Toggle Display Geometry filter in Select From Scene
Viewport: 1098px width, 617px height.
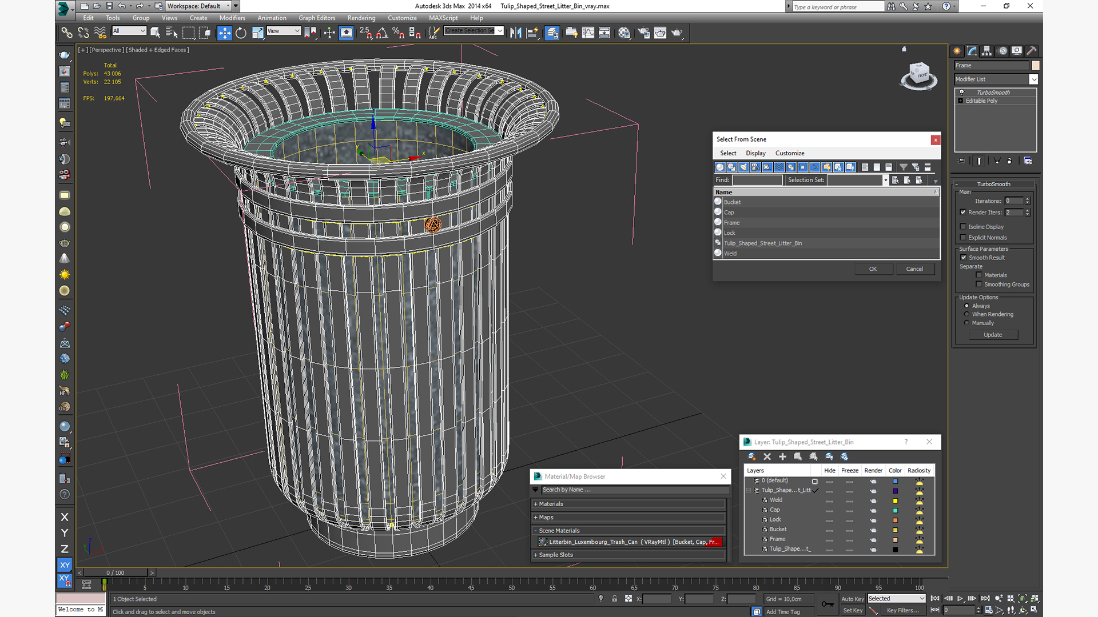click(720, 167)
